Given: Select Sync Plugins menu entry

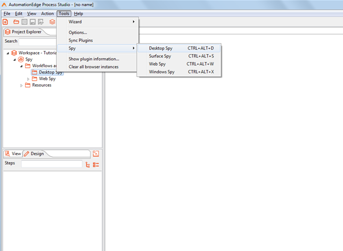Looking at the screenshot, I should tap(98, 41).
